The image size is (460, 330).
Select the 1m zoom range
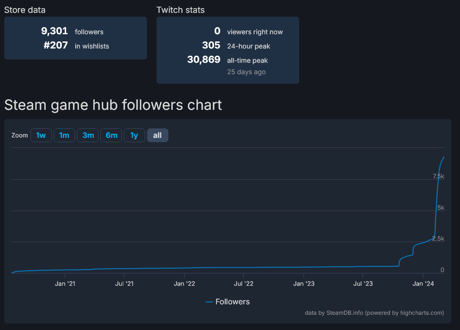pos(64,136)
